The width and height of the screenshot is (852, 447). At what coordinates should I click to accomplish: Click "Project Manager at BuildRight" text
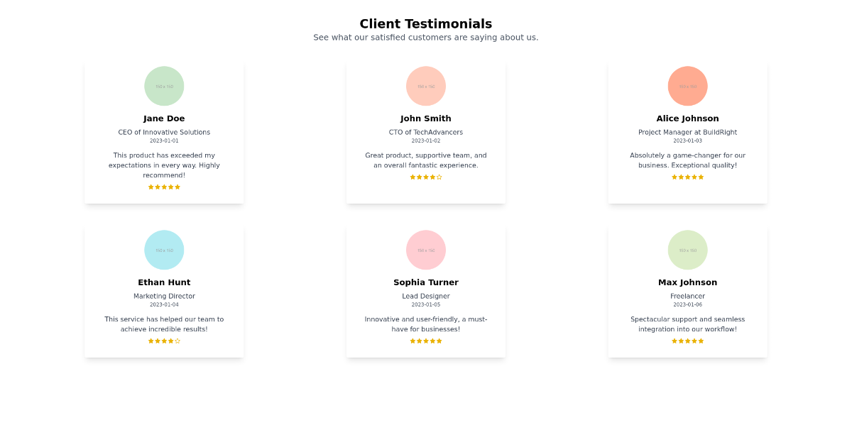click(687, 133)
